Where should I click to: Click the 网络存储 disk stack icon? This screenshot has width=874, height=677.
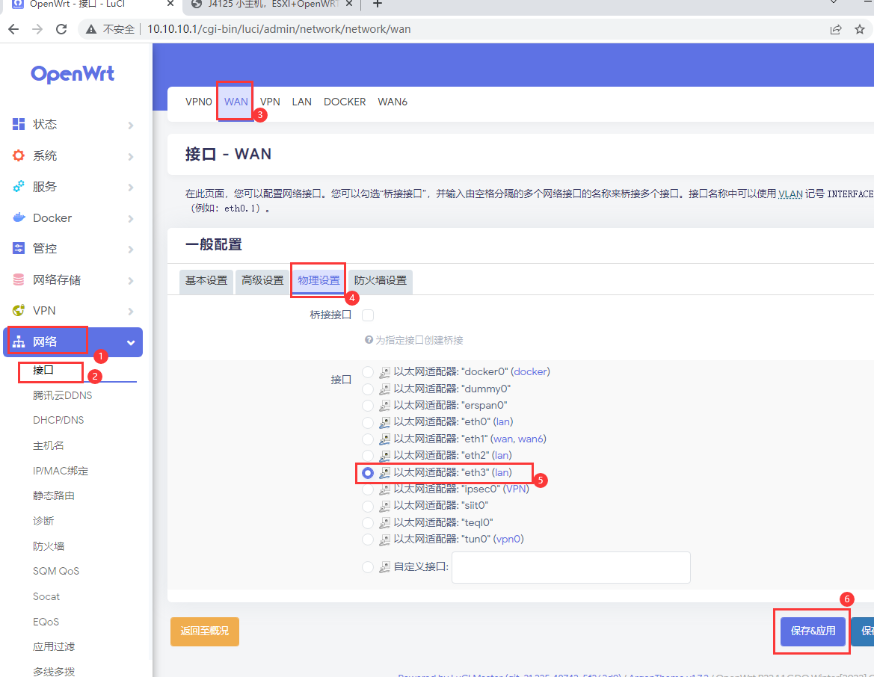click(x=19, y=279)
